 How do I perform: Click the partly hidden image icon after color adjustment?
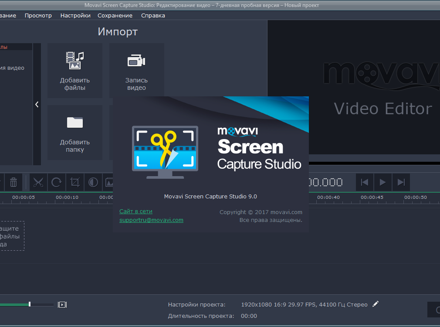click(108, 182)
